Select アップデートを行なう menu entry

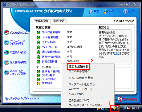coord(82,84)
